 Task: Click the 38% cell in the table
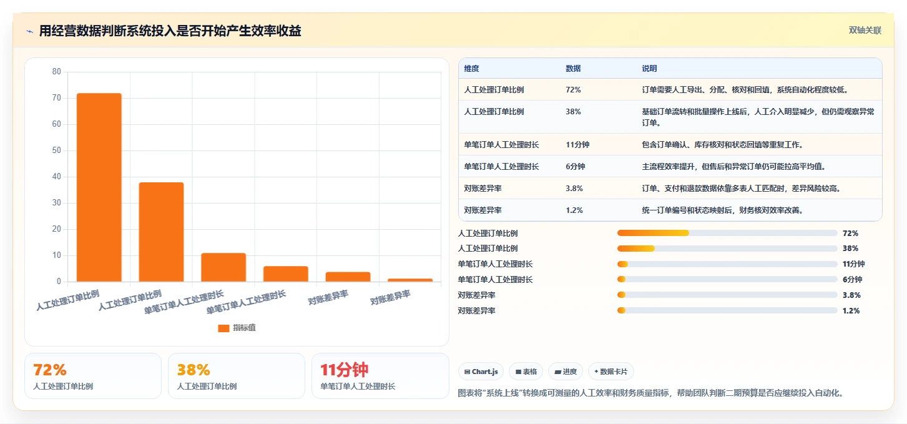click(573, 112)
